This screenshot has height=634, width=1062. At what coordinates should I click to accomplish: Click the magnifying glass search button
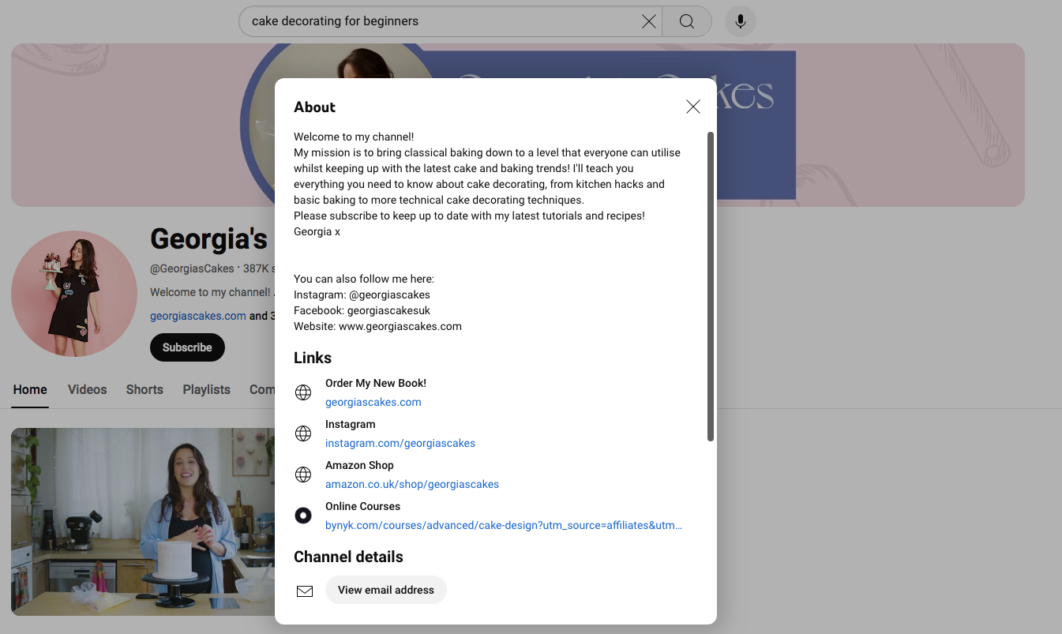[687, 21]
